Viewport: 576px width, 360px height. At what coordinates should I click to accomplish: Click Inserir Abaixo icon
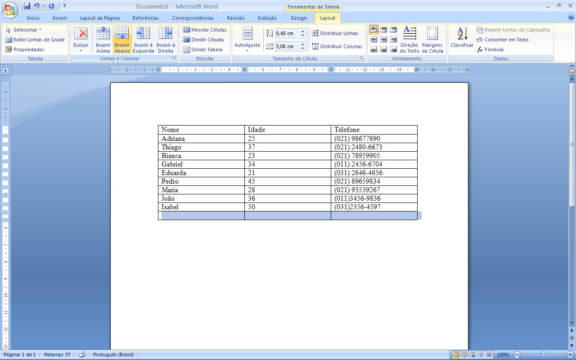coord(122,40)
